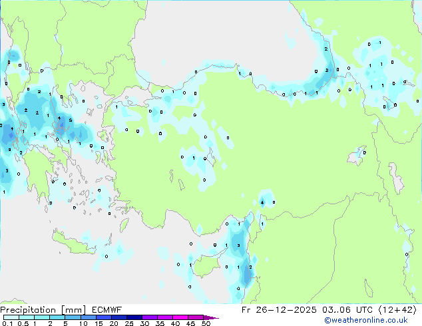Select the purple 30–35 legend swatch
Screen dimensions: 422x326
pyautogui.click(x=152, y=317)
